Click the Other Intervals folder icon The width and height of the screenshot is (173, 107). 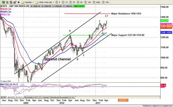[37, 2]
